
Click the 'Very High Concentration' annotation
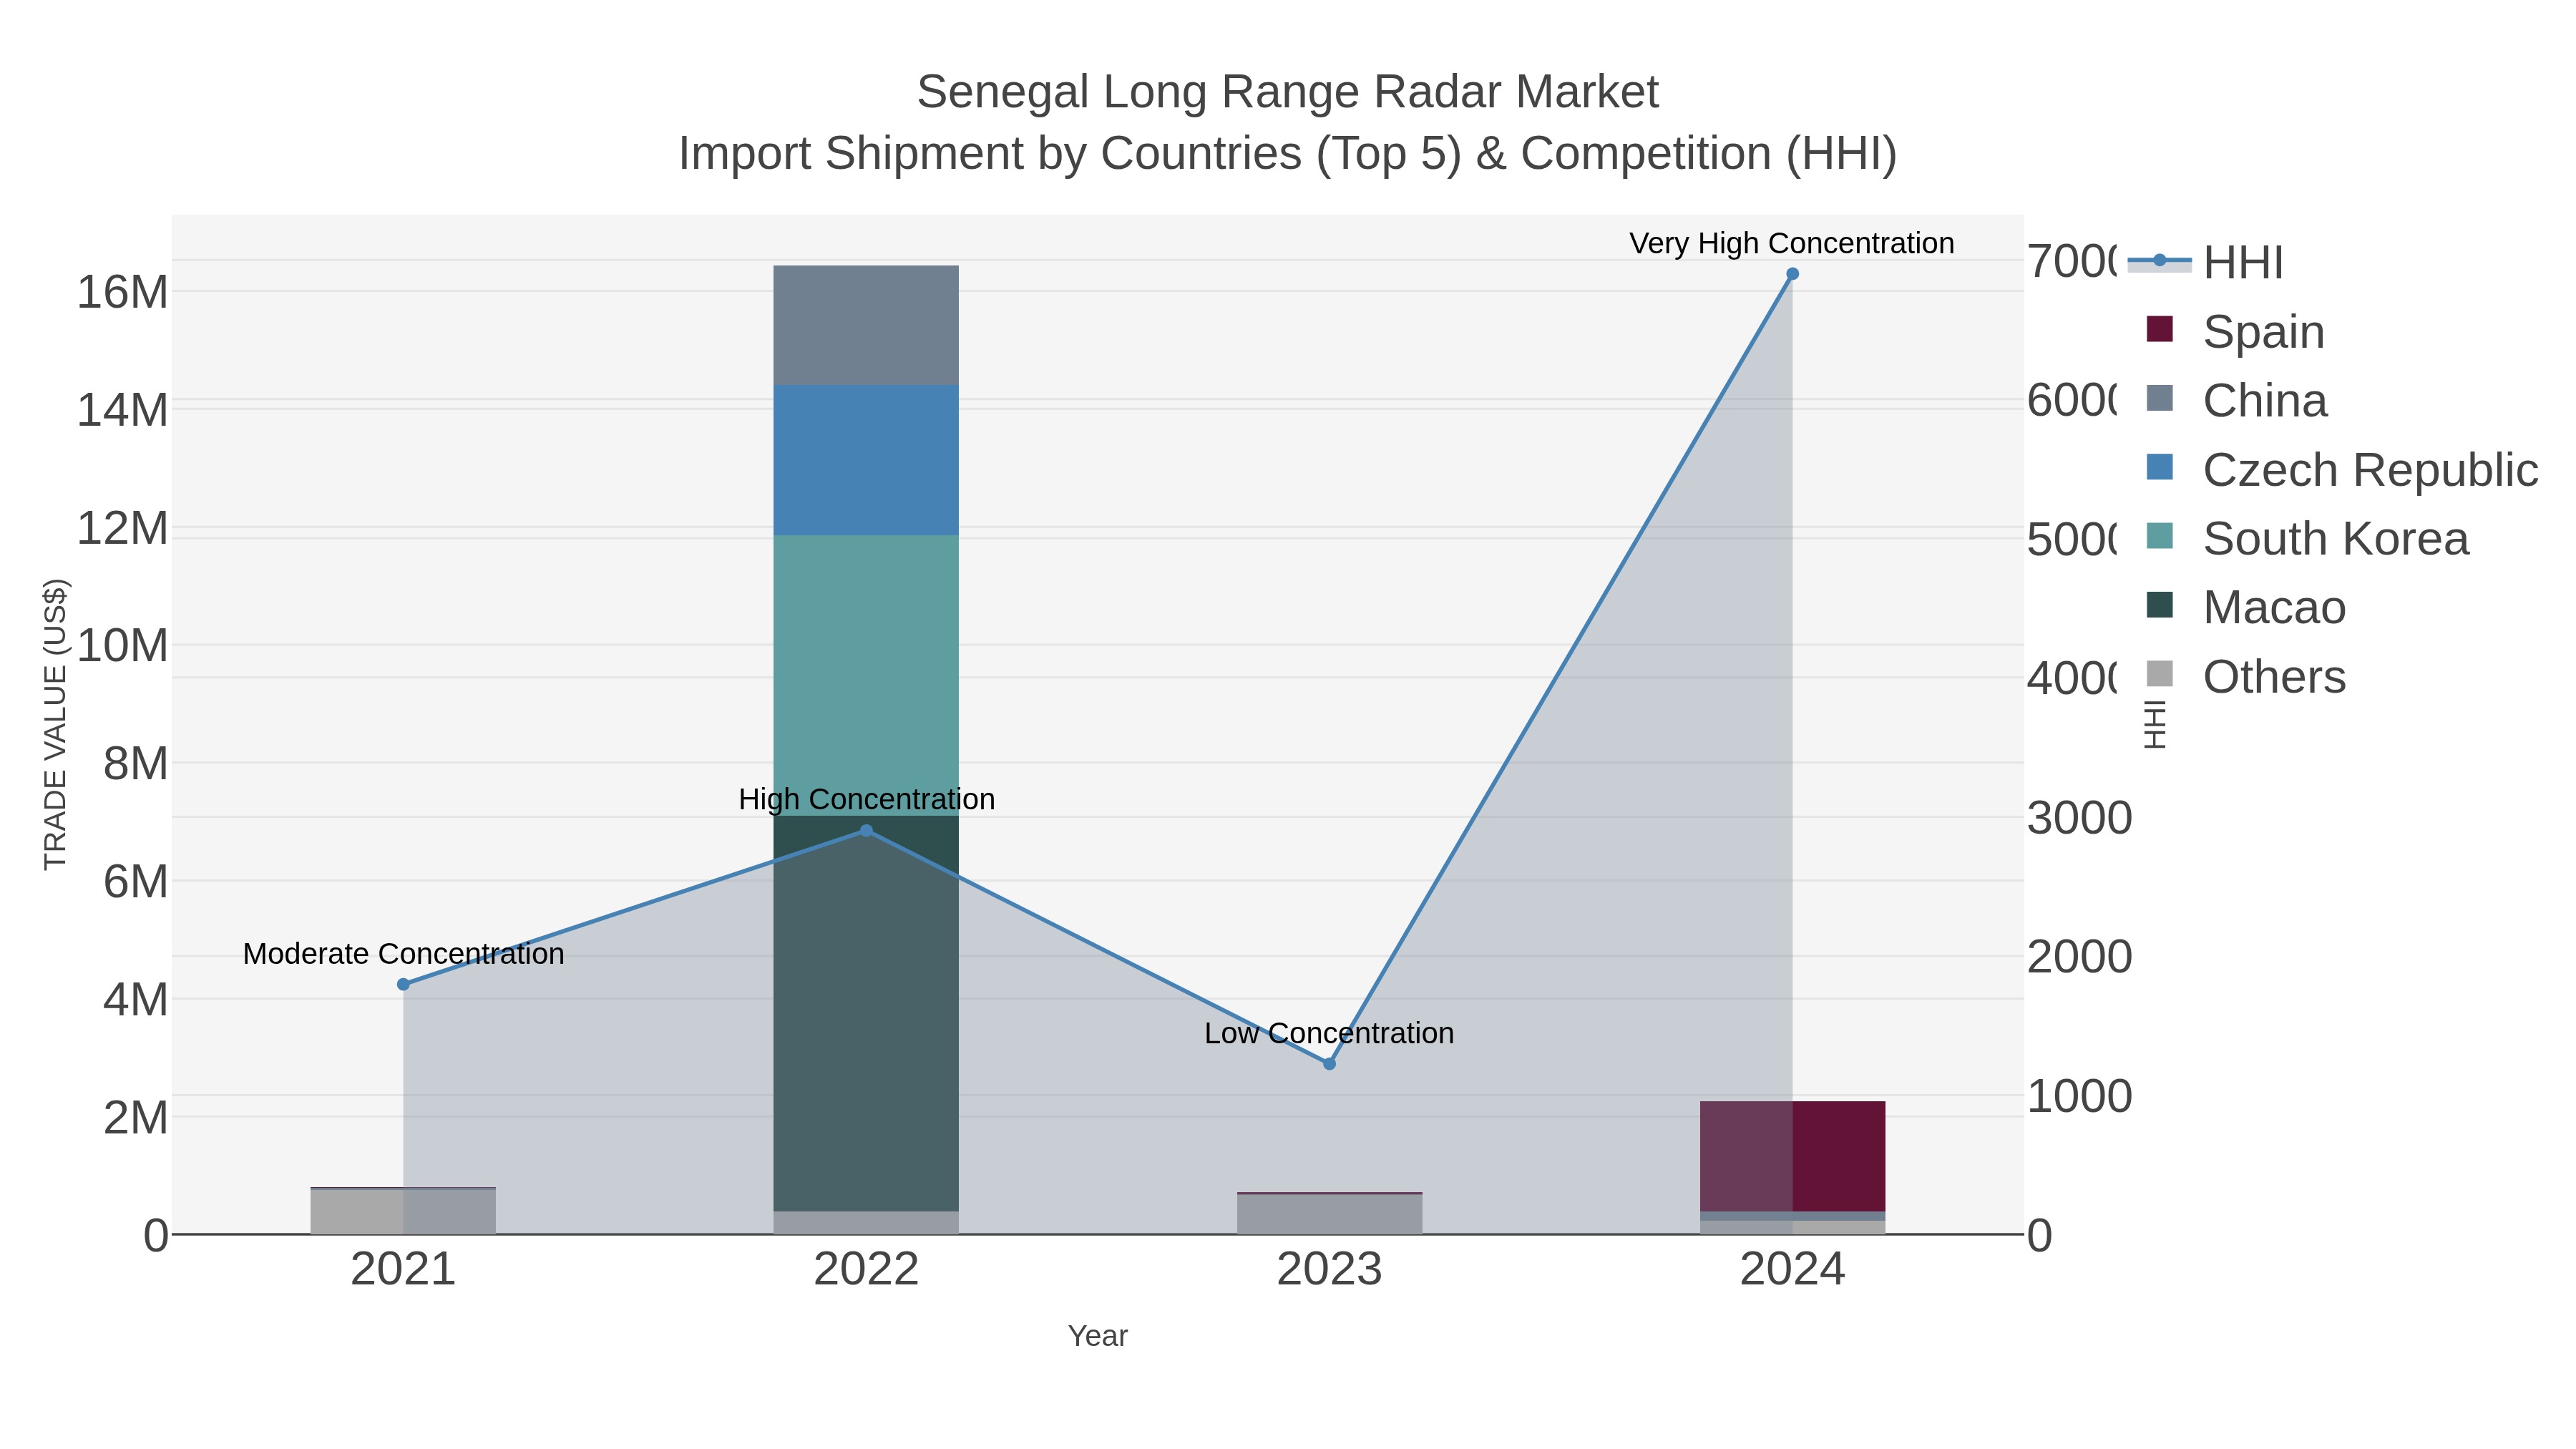[x=1792, y=243]
